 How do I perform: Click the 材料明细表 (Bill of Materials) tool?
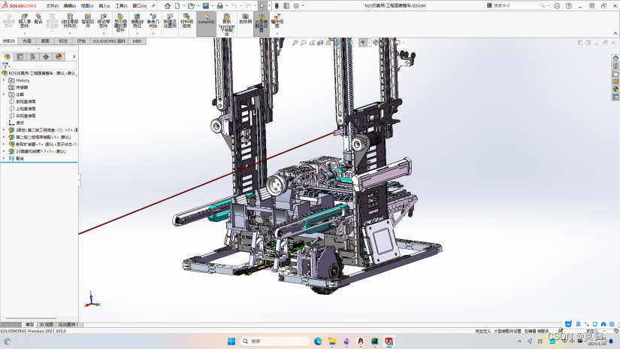(x=186, y=21)
